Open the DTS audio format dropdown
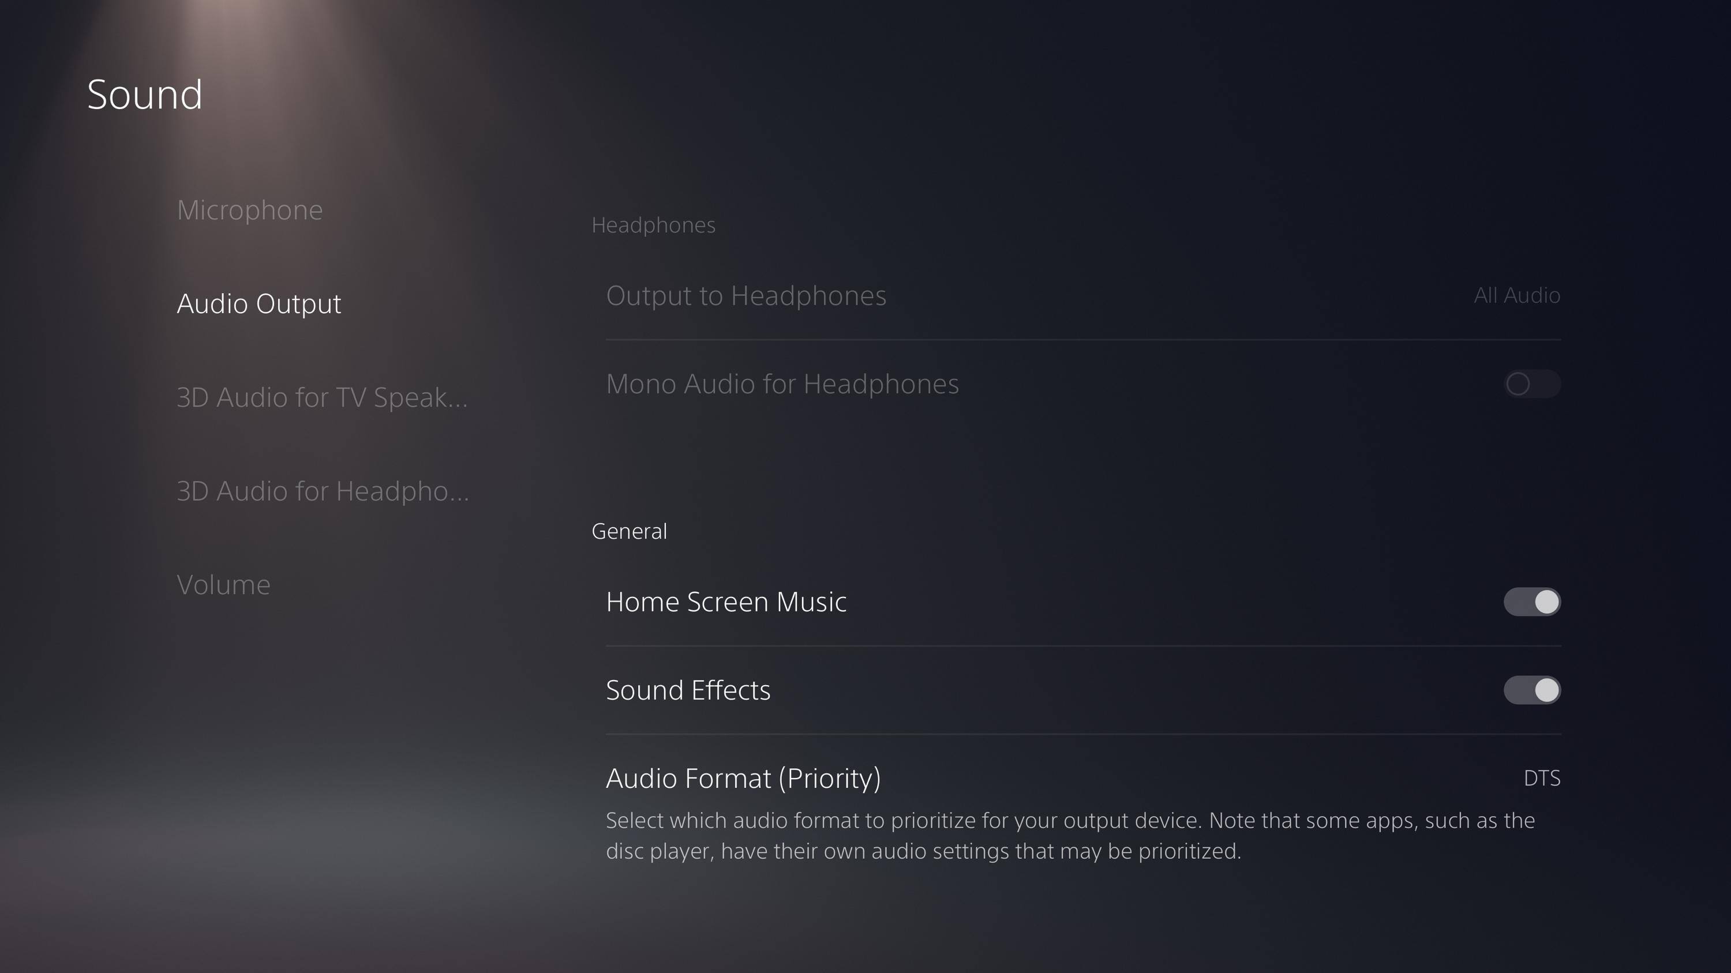 pyautogui.click(x=1542, y=777)
